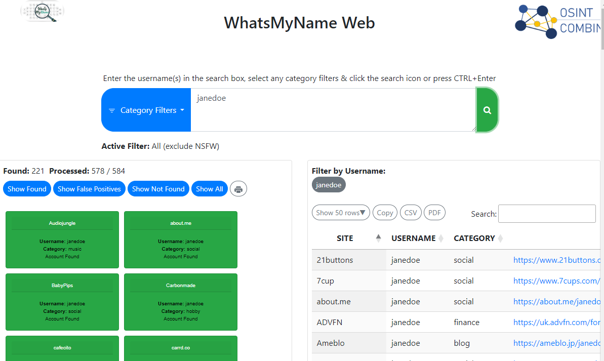Open the about.me/janedoe link
Viewport: 604px width, 361px height.
click(x=556, y=302)
